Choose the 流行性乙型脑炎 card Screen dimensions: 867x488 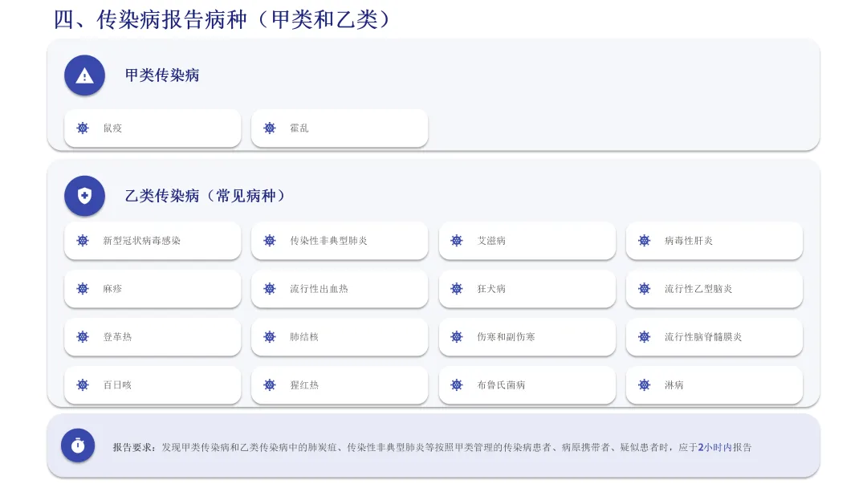714,289
